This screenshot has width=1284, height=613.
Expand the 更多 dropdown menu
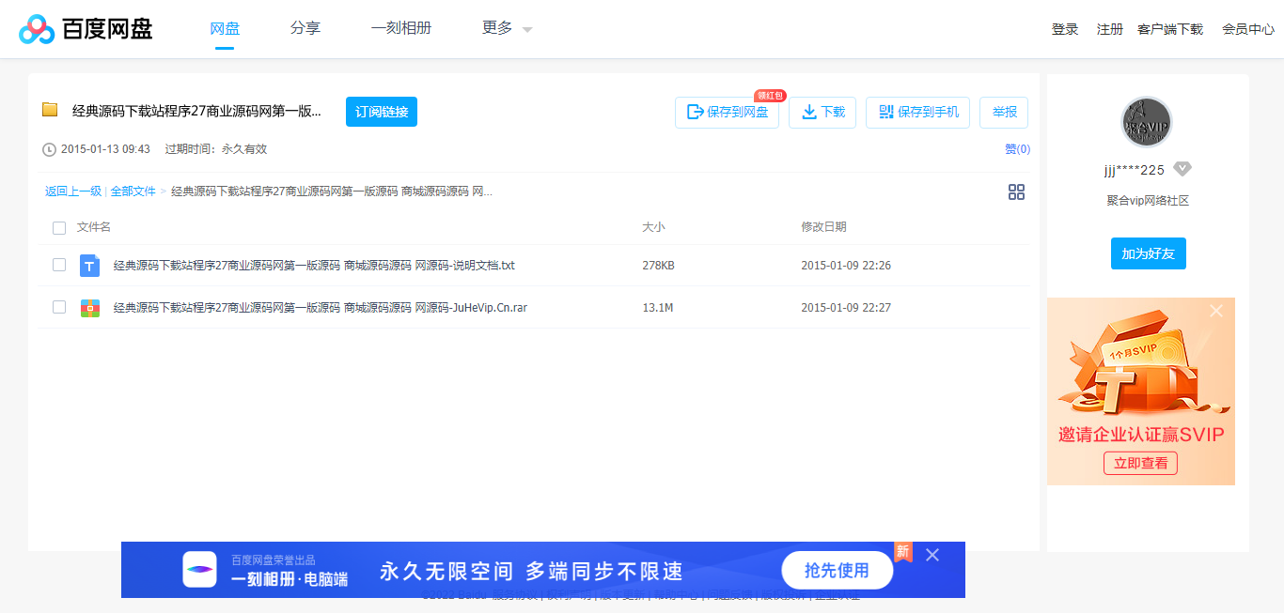coord(505,28)
